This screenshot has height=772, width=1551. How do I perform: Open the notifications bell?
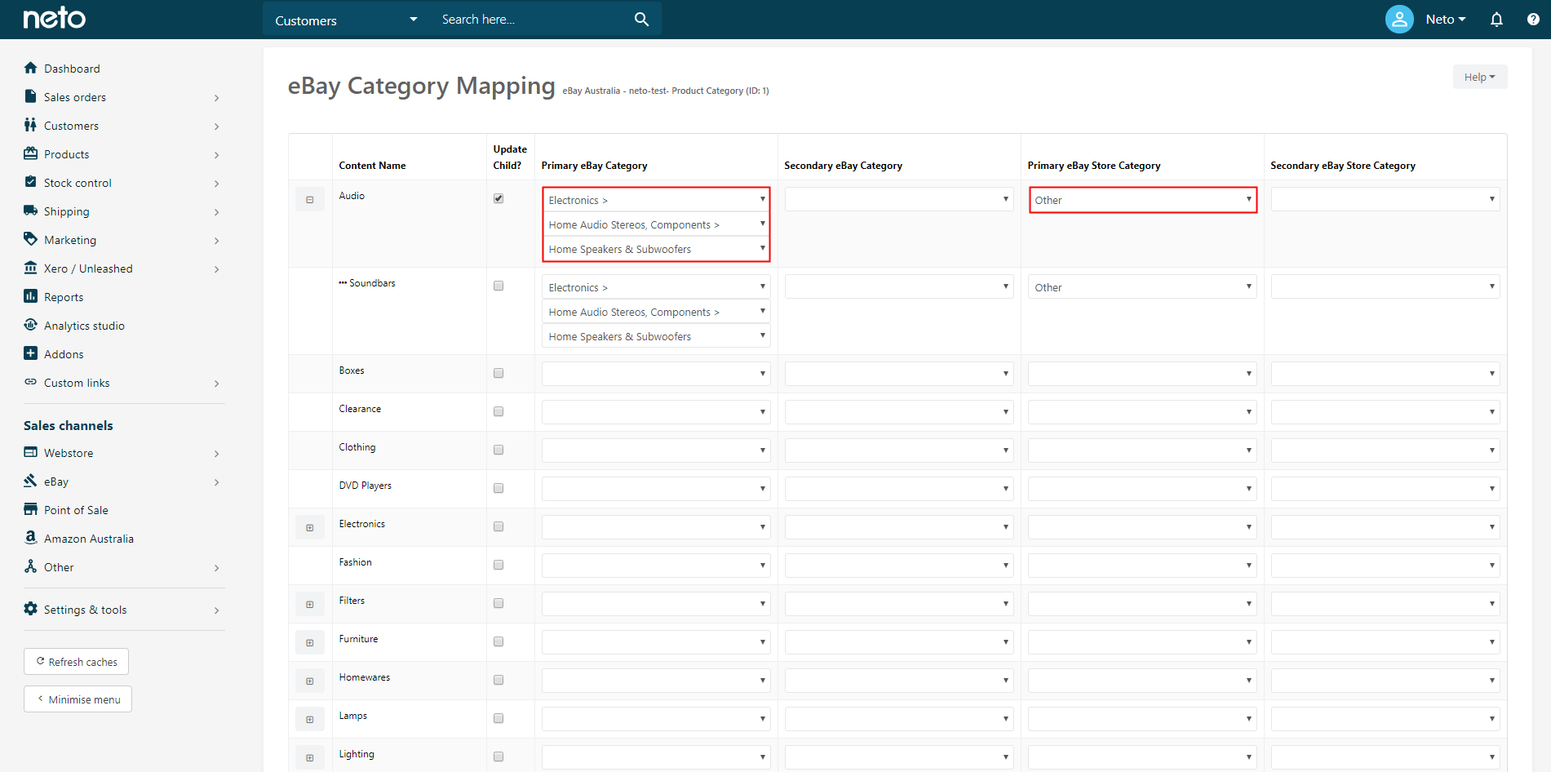pos(1496,19)
